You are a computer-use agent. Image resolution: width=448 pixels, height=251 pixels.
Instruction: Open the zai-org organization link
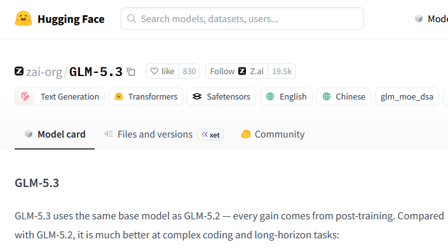(x=44, y=72)
